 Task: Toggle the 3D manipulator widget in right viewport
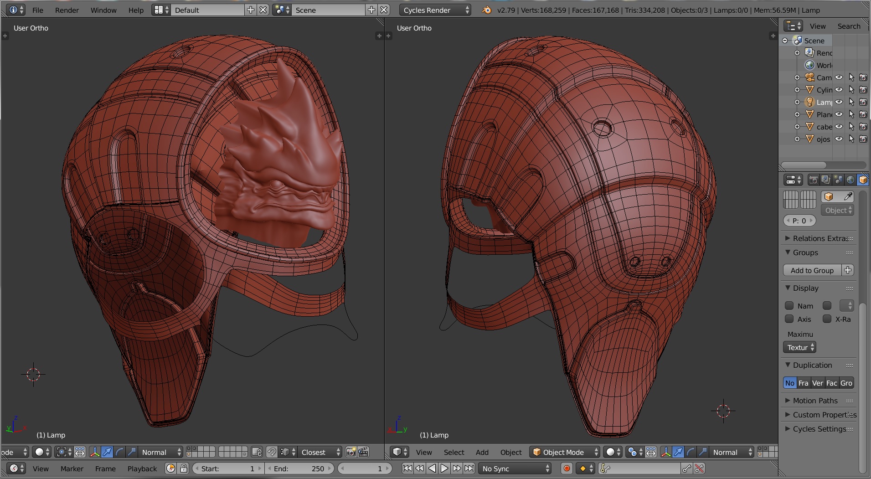[x=666, y=452]
